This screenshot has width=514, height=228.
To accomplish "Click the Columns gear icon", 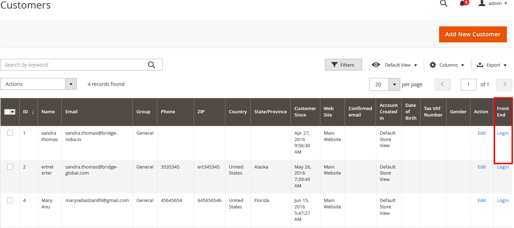I will tap(433, 65).
